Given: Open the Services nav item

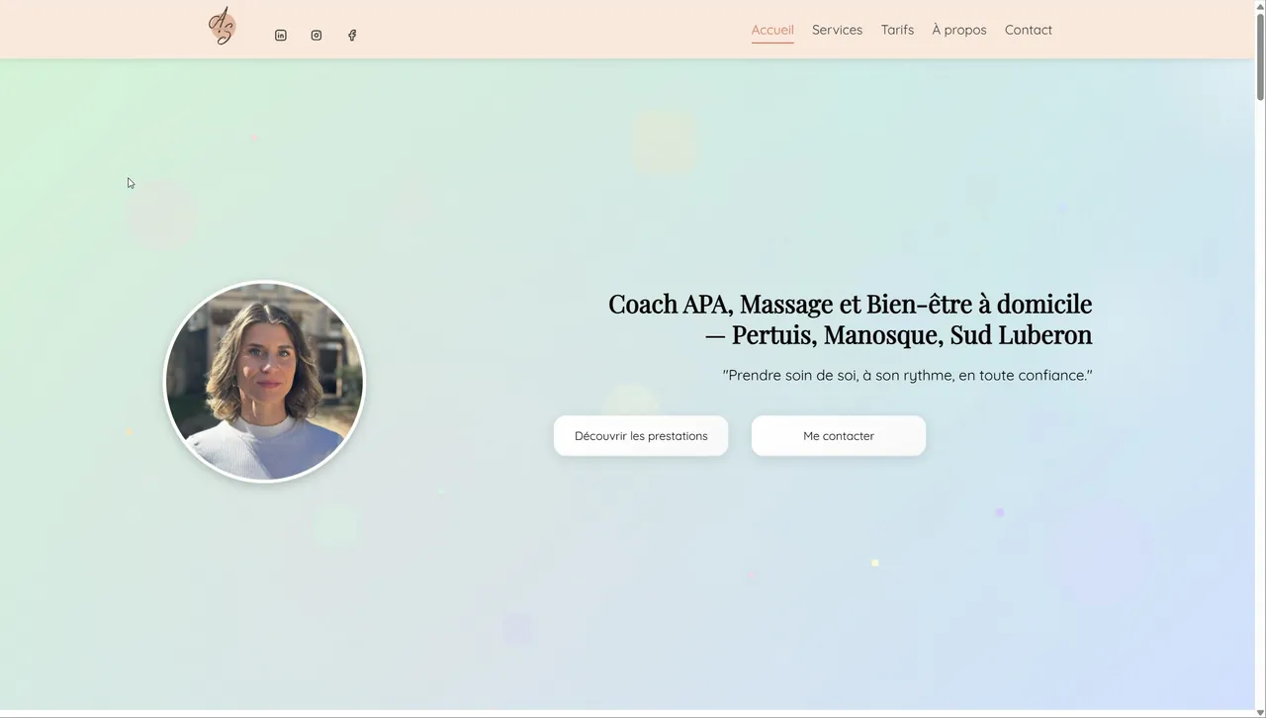Looking at the screenshot, I should [x=837, y=30].
